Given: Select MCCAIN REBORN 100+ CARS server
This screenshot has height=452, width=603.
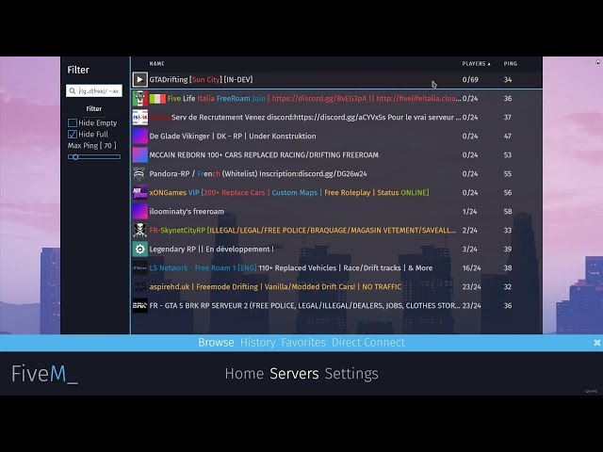Looking at the screenshot, I should (337, 154).
